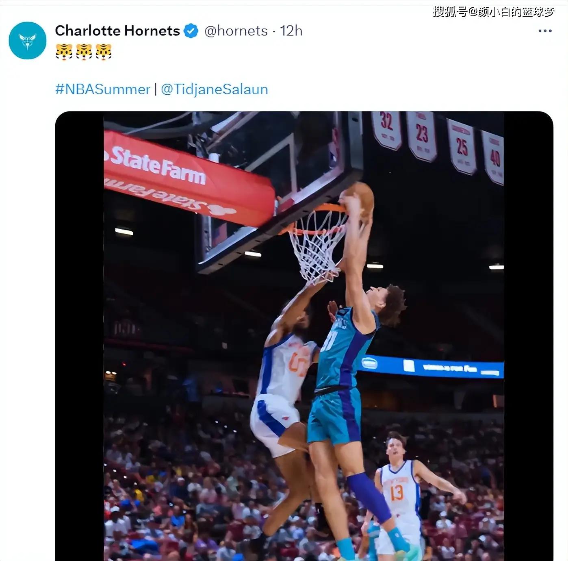
Task: Click the Sohu watermark text at top right
Action: pyautogui.click(x=494, y=12)
